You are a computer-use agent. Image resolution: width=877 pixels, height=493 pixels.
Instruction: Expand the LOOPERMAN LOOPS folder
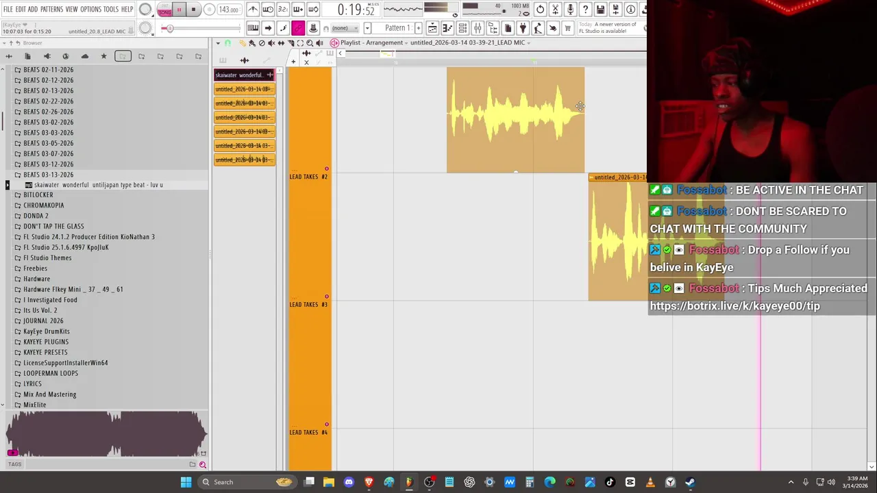click(x=51, y=373)
